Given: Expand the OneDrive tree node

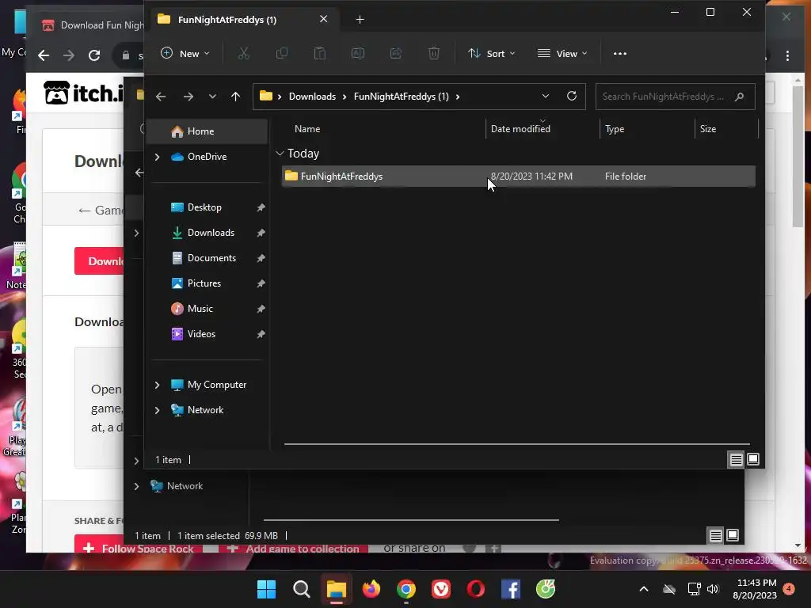Looking at the screenshot, I should [158, 157].
